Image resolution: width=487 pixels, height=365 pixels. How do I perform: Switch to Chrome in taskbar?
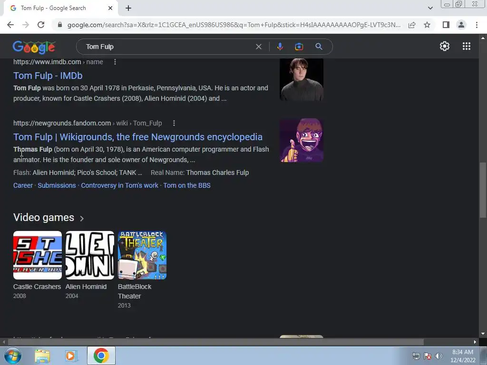click(101, 355)
